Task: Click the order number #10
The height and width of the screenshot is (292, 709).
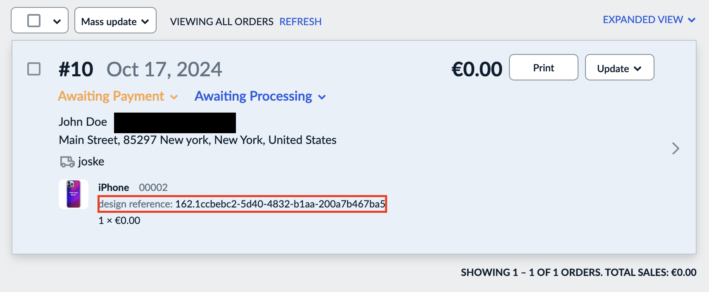Action: pos(76,69)
